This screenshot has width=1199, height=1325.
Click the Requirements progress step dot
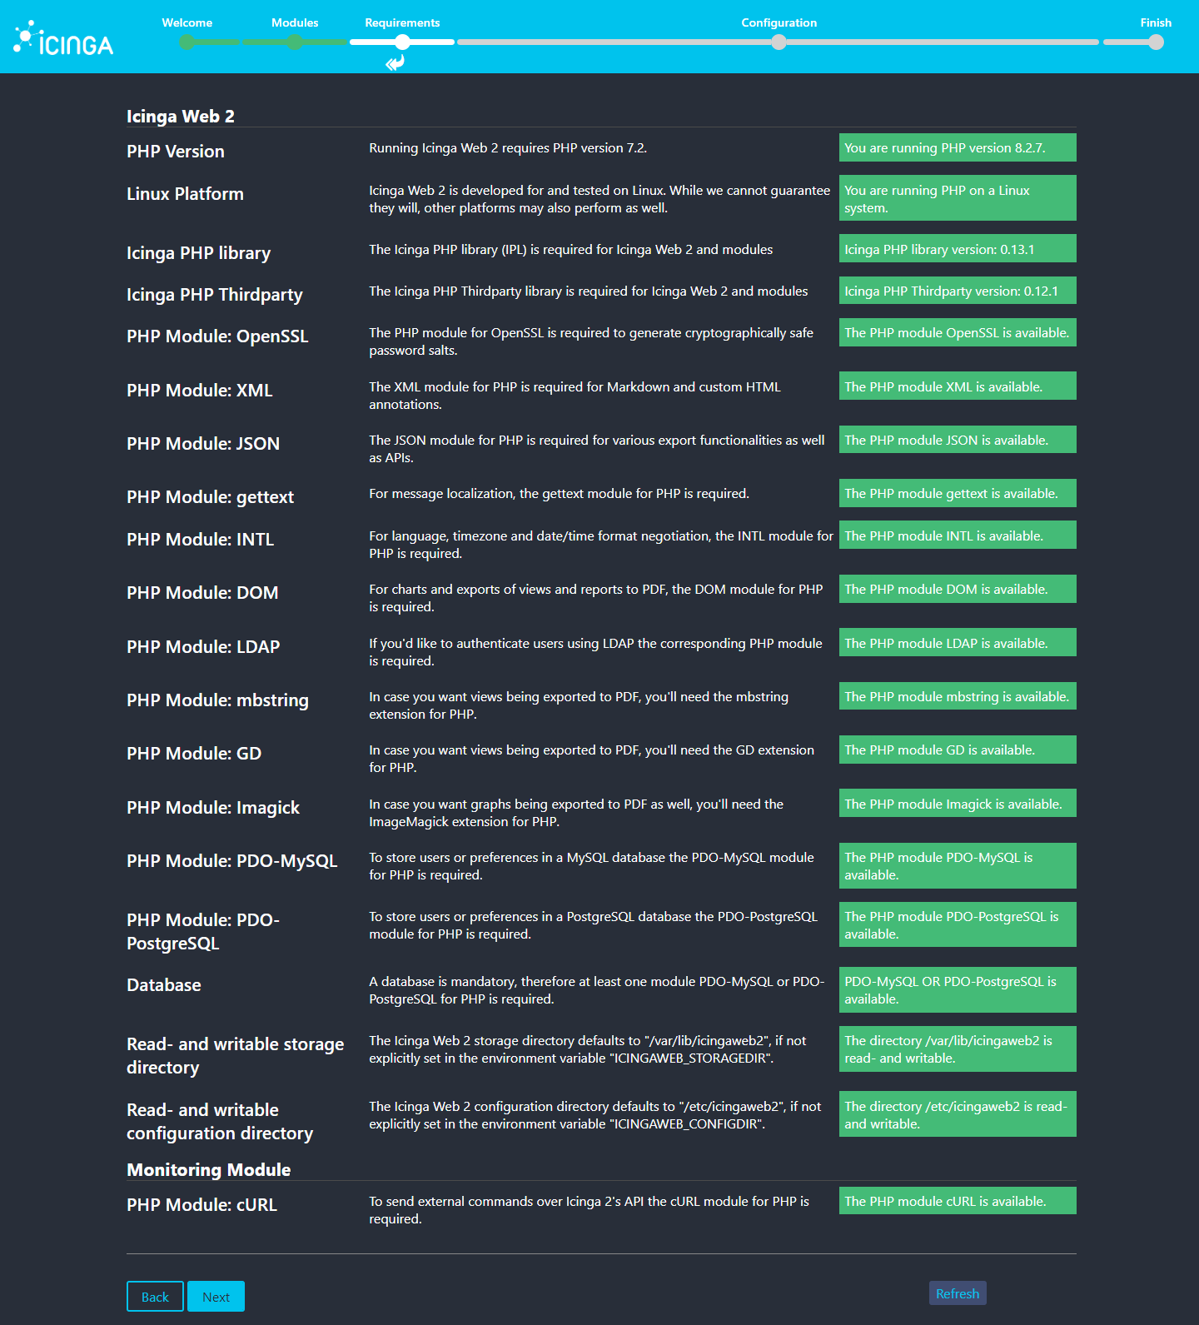(402, 42)
